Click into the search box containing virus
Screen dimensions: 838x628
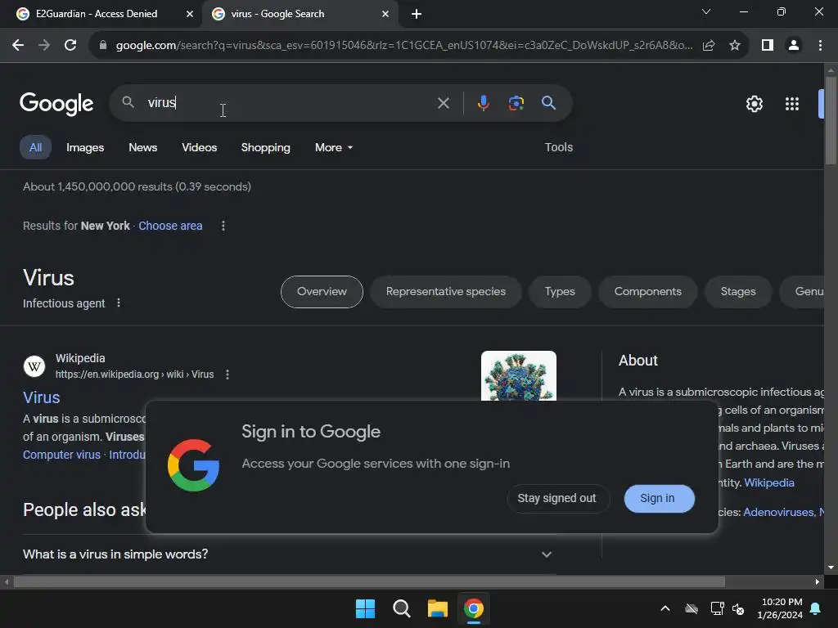(x=289, y=102)
